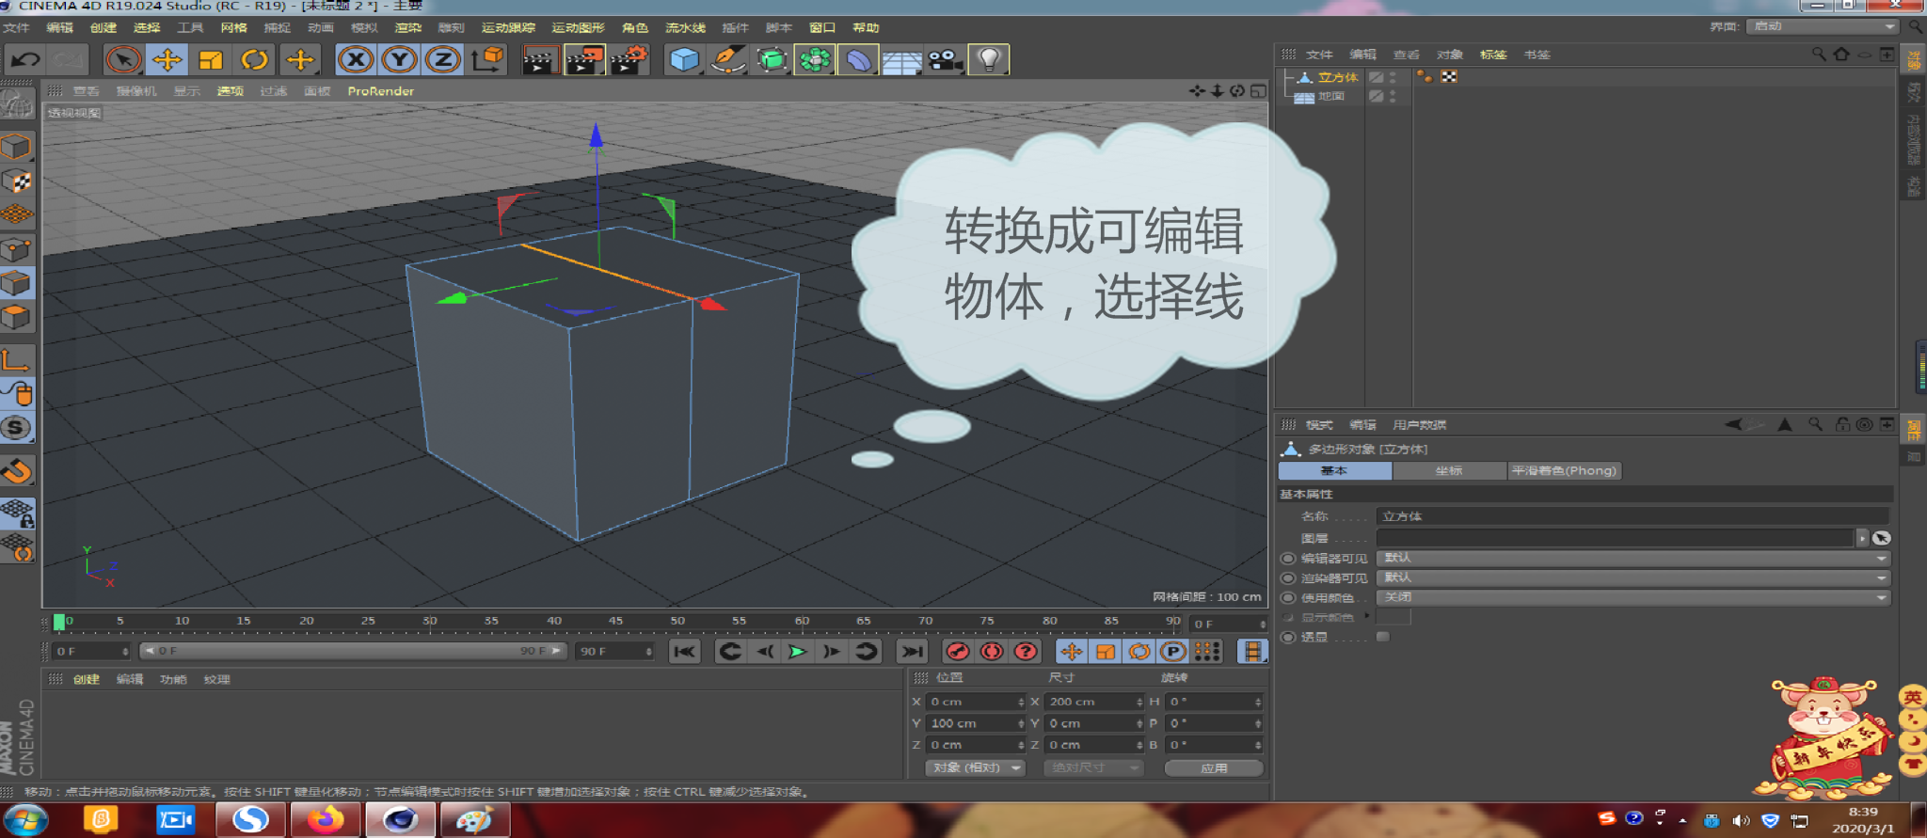Viewport: 1927px width, 838px height.
Task: Open the 运动图形 menu
Action: tap(578, 28)
